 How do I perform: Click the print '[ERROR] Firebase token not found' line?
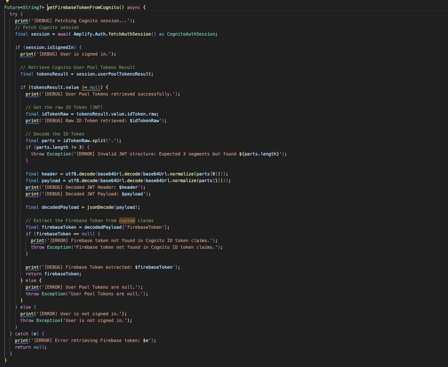click(124, 240)
